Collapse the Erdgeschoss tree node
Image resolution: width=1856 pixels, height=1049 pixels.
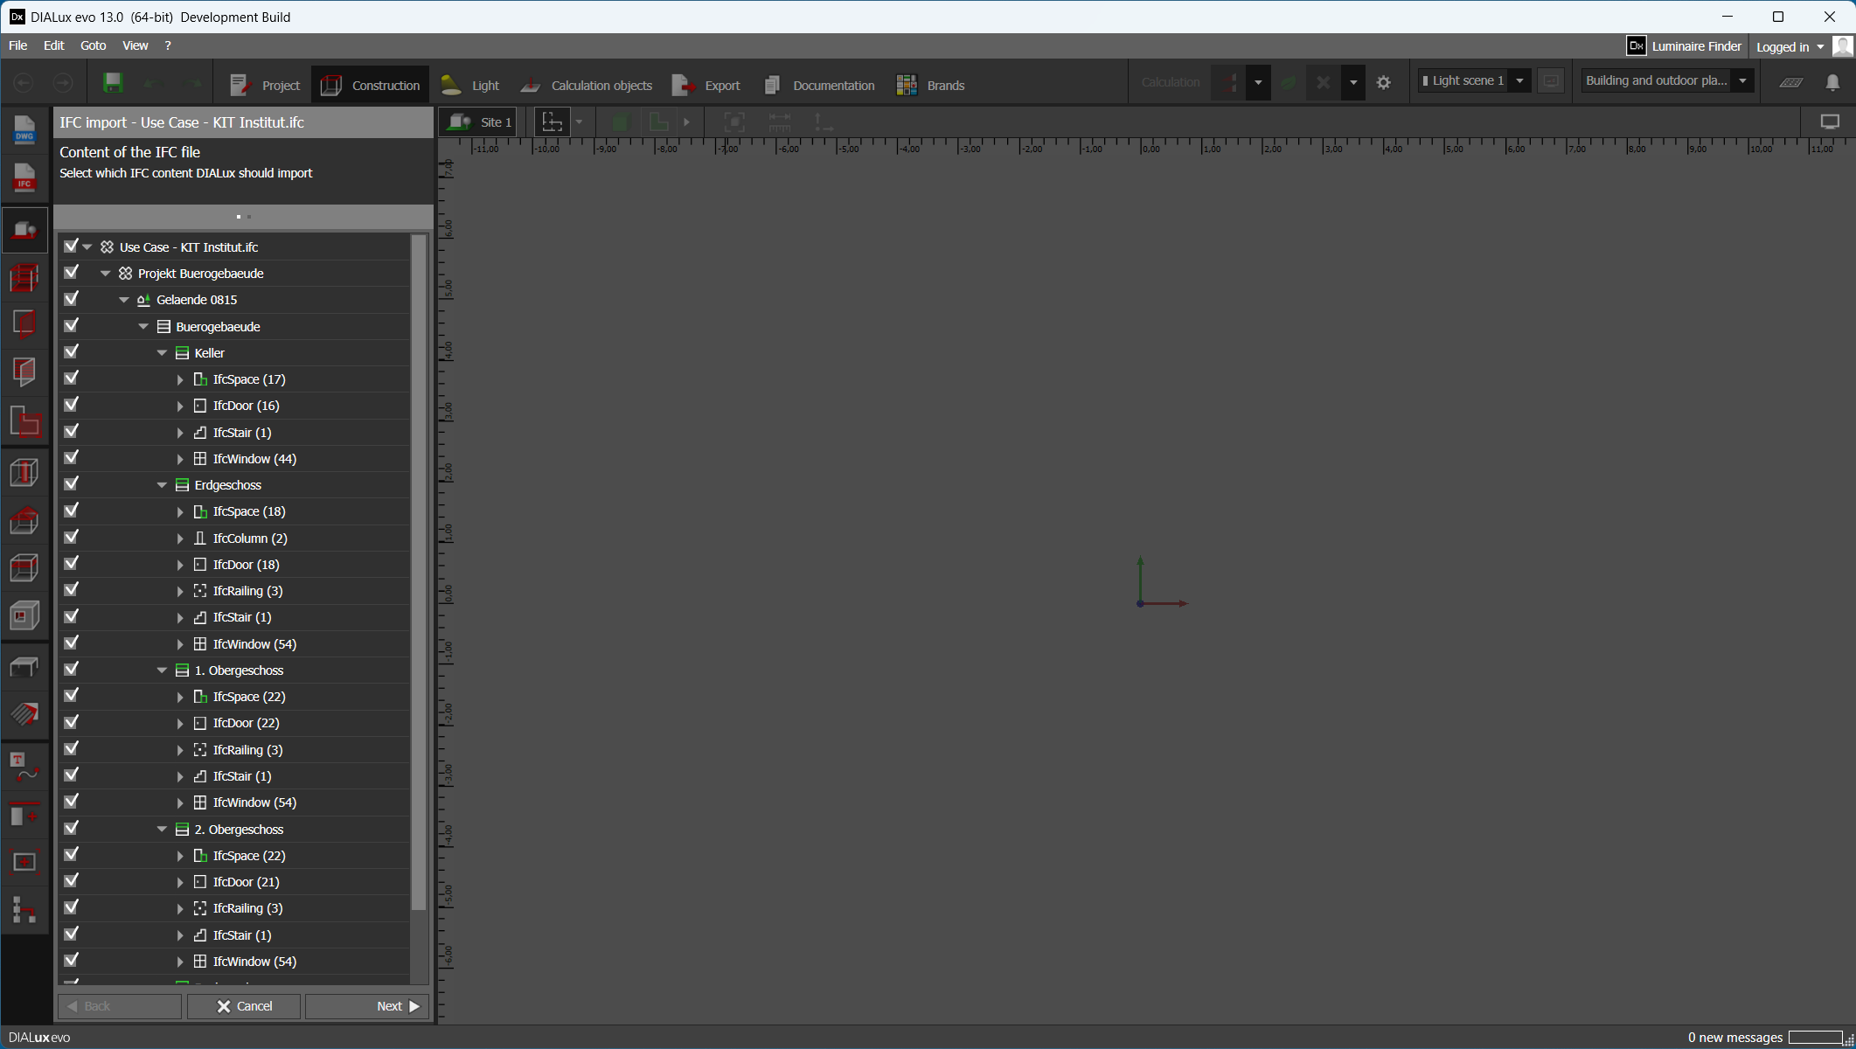coord(162,485)
